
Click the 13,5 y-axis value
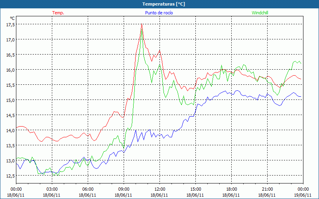11,145
